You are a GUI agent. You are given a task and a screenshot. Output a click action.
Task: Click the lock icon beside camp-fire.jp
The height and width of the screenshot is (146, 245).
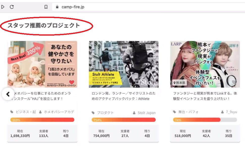tap(57, 7)
